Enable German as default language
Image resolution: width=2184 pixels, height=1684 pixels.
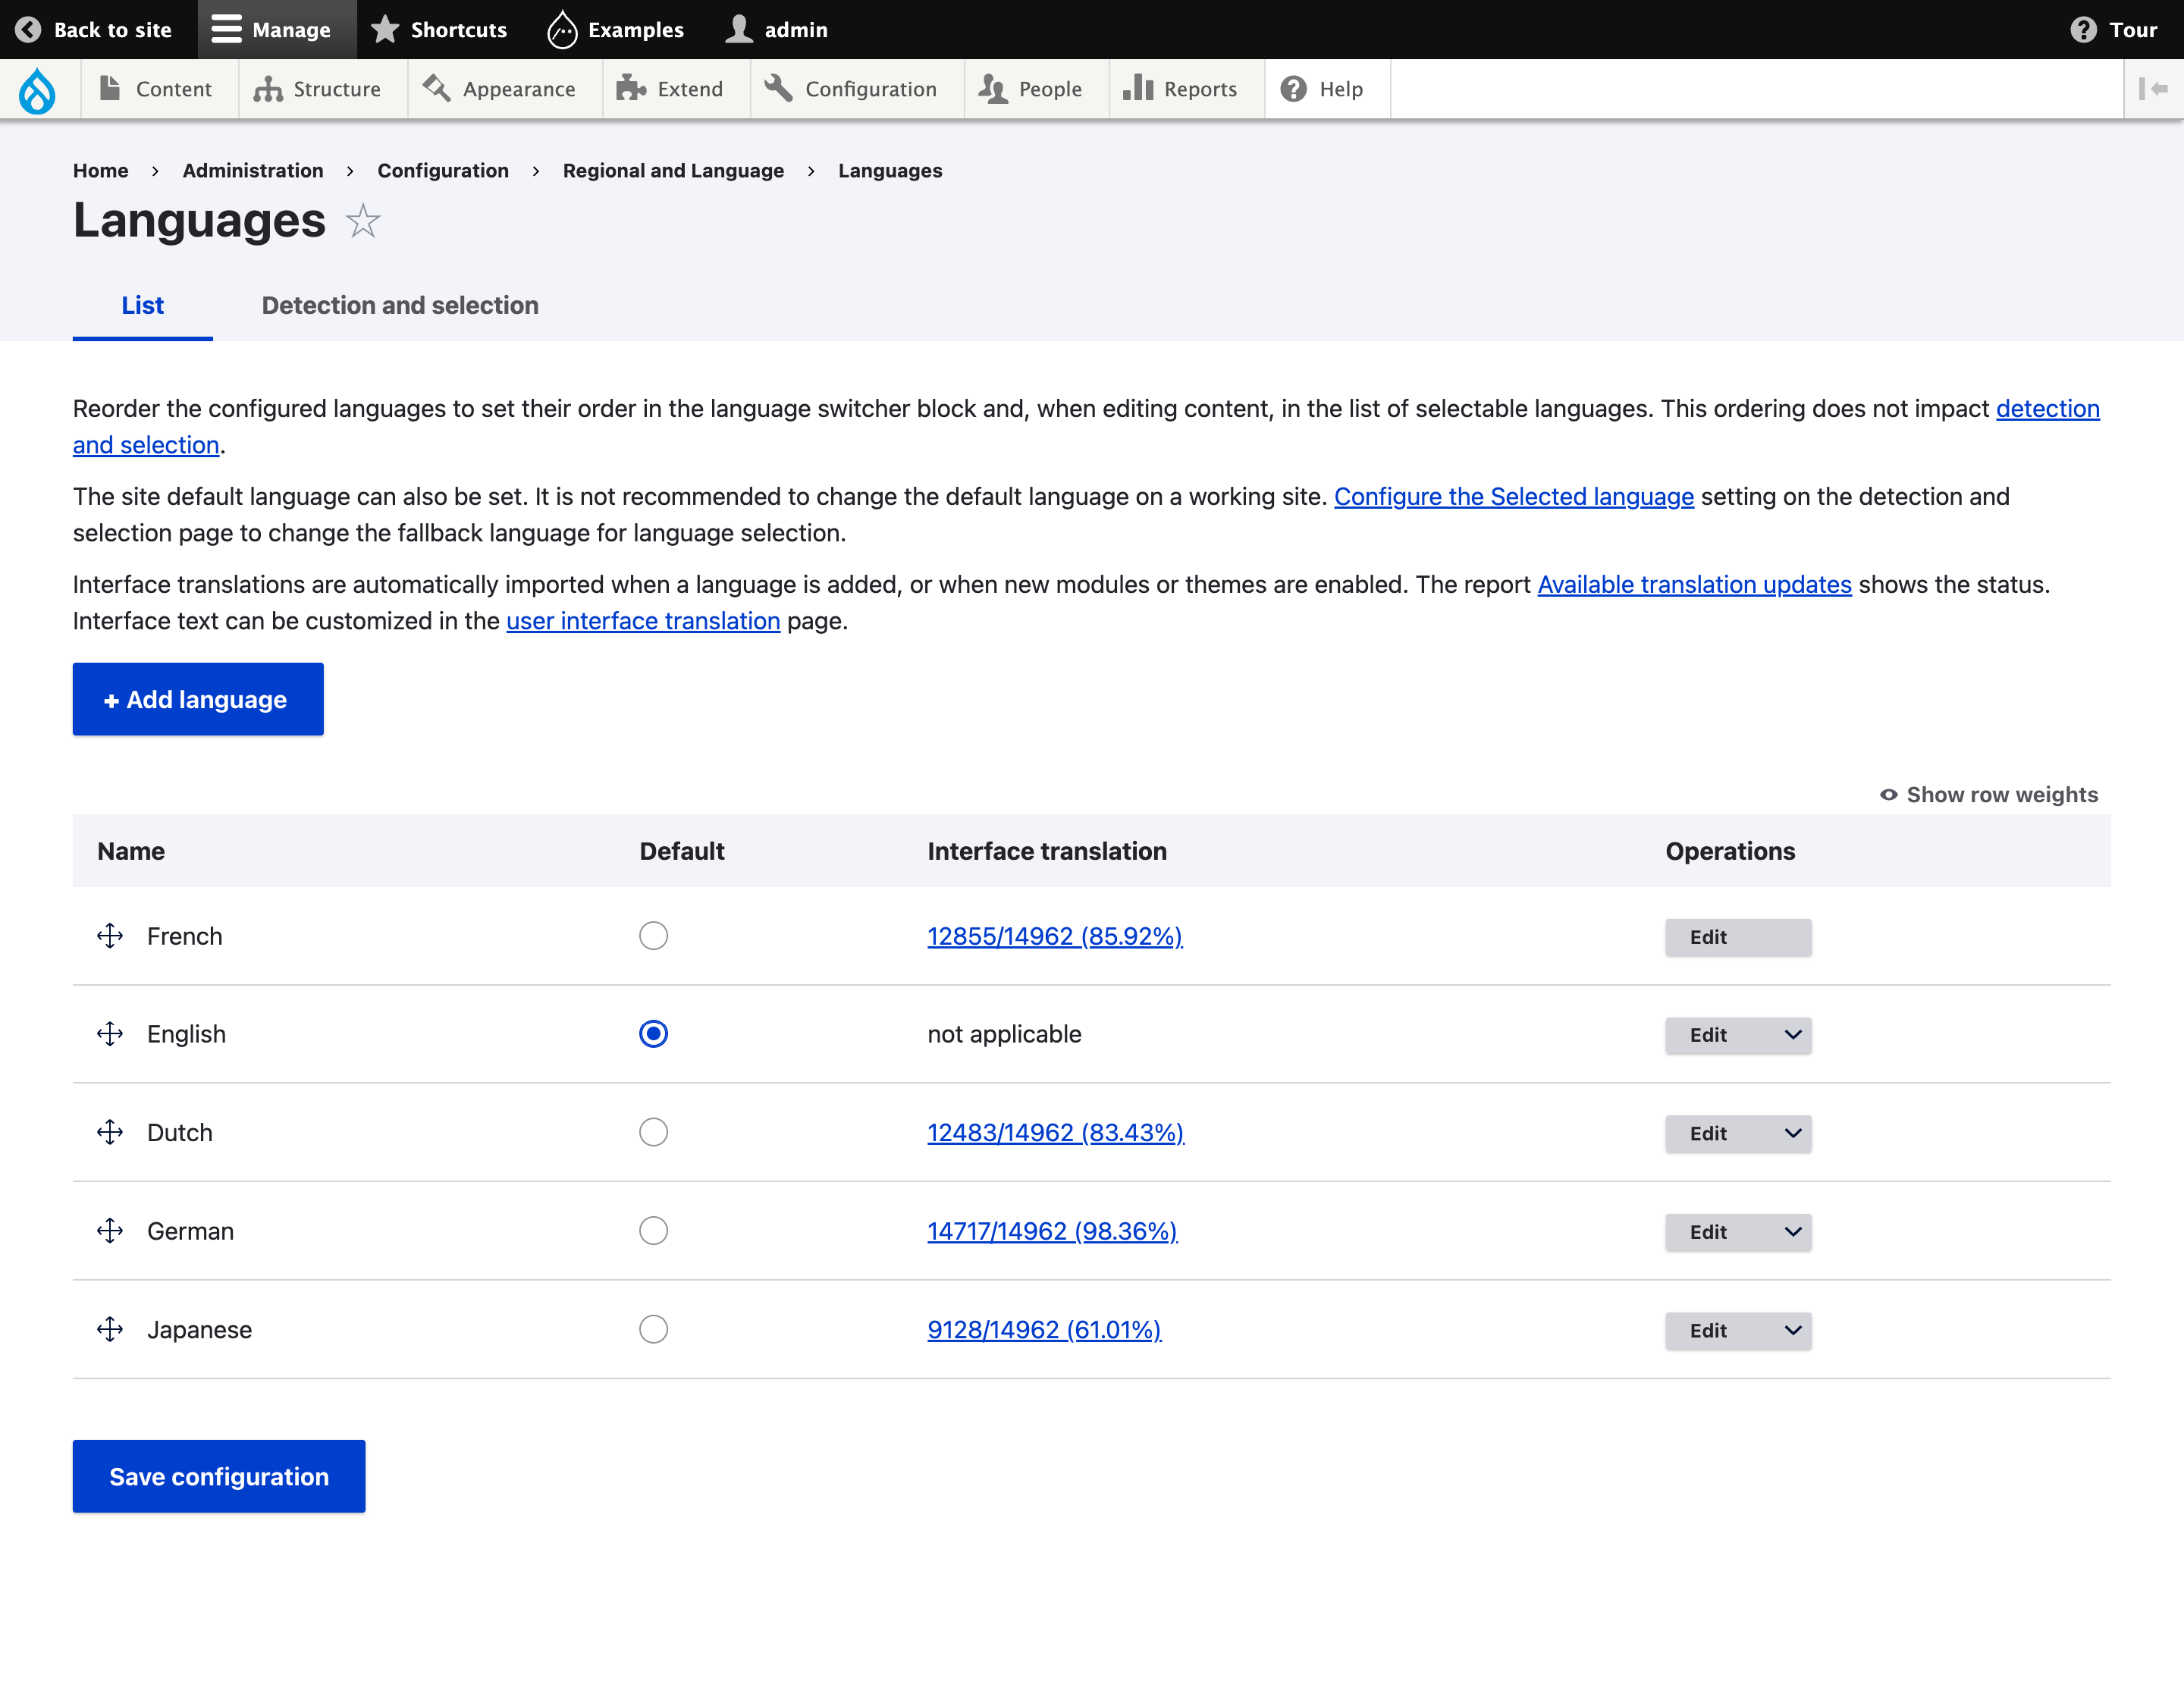653,1230
